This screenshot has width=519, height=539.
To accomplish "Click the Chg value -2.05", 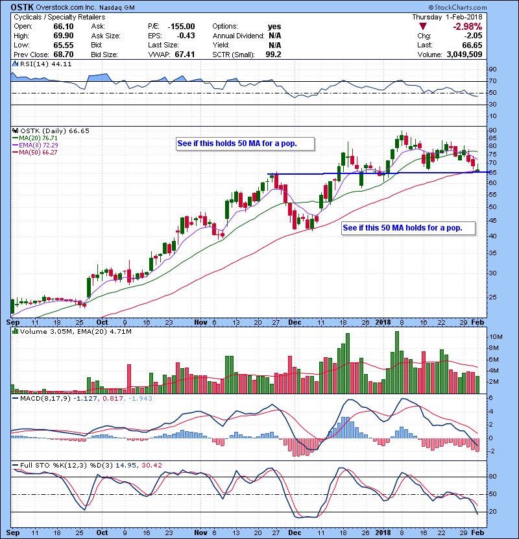I will coord(473,36).
